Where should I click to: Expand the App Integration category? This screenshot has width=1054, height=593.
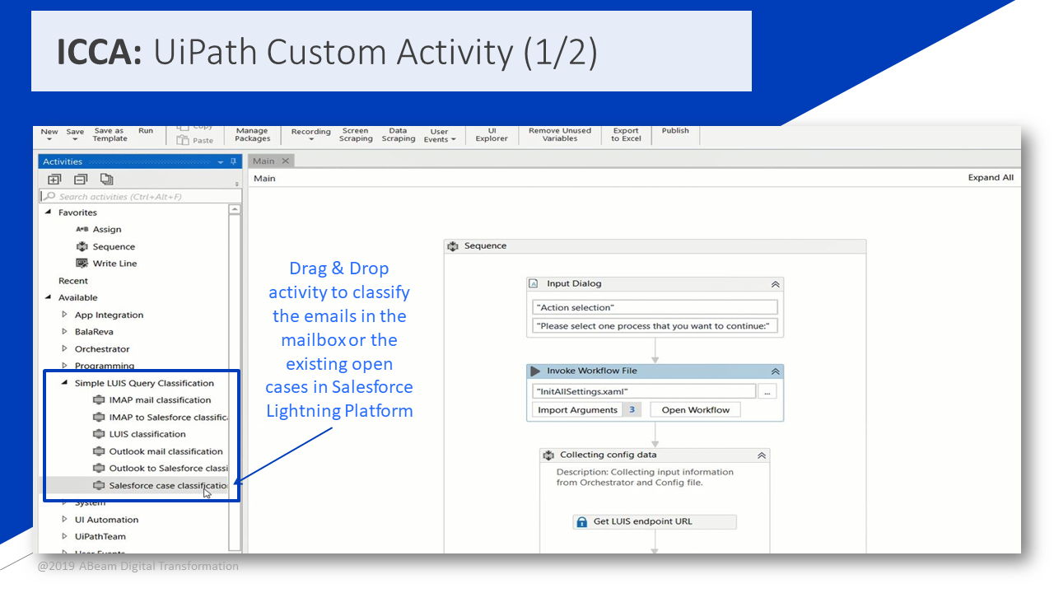65,315
